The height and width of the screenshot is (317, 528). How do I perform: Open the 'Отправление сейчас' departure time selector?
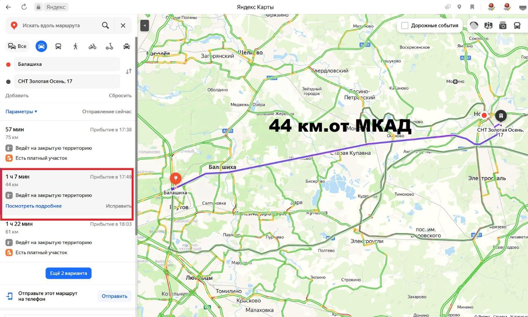coord(107,112)
